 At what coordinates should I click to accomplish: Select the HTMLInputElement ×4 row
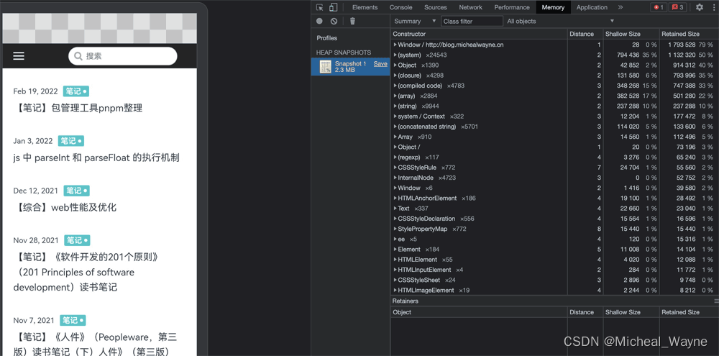[x=554, y=270]
